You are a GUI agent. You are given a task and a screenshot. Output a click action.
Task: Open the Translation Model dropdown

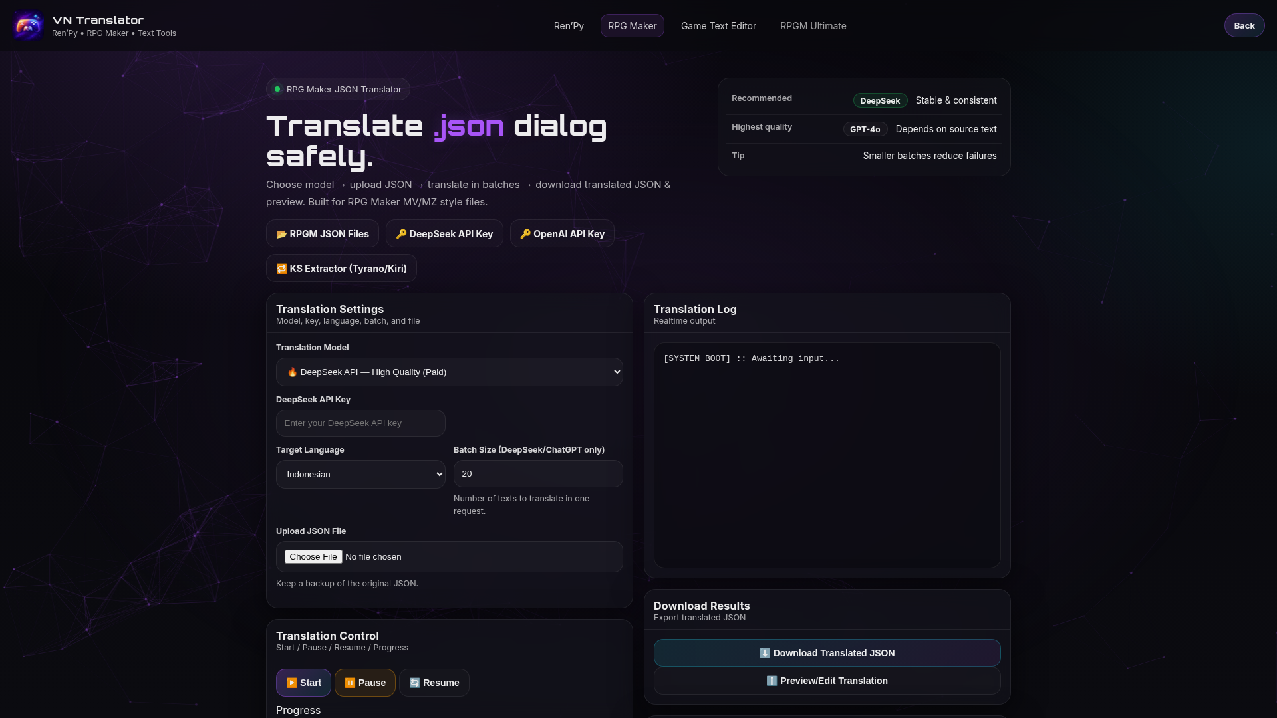point(450,372)
